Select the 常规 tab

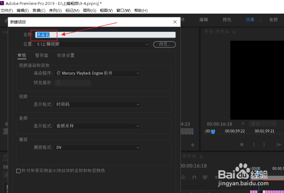(22, 55)
